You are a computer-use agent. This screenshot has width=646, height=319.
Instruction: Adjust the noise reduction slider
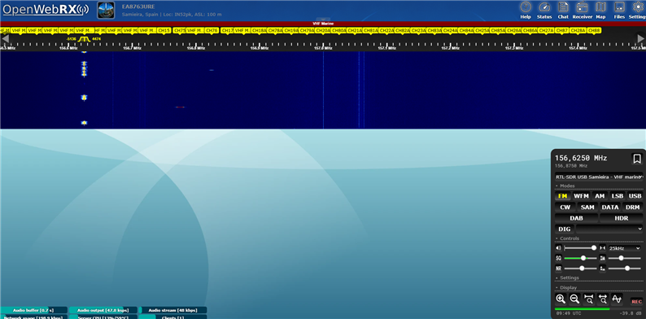580,269
